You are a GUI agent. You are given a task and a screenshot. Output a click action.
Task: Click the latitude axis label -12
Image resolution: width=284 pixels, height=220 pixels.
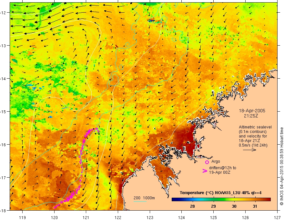point(3,13)
